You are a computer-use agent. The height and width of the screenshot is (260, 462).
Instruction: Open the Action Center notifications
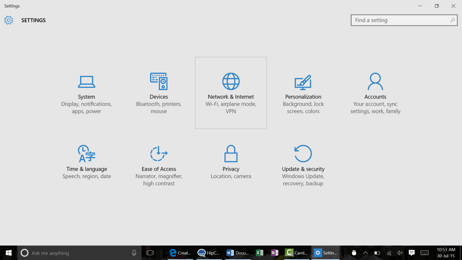coord(412,253)
